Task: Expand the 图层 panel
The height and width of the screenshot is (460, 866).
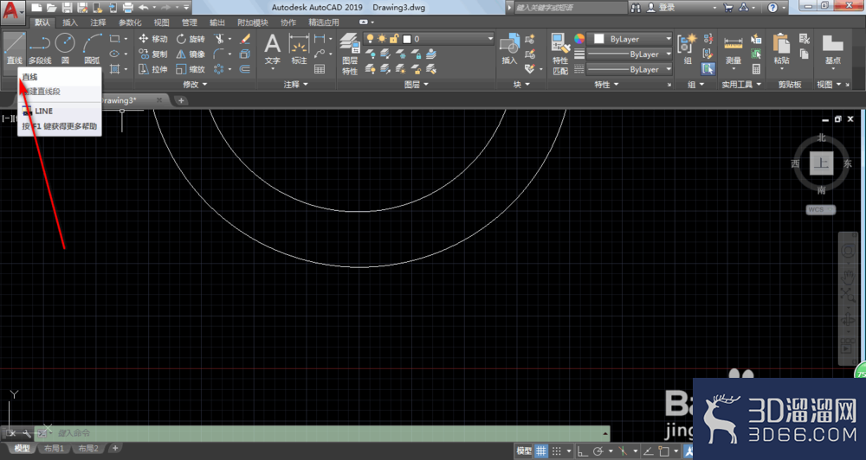Action: pos(416,85)
